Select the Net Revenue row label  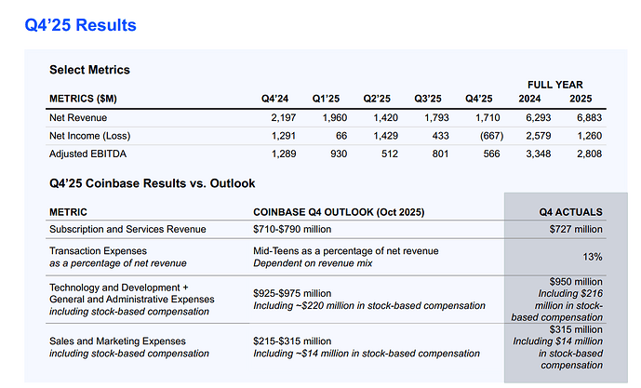click(x=78, y=118)
